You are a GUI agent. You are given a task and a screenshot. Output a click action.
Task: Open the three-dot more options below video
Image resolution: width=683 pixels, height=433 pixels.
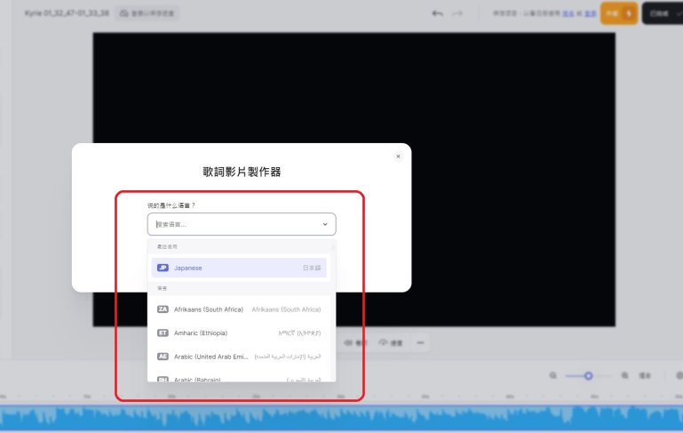(x=420, y=342)
